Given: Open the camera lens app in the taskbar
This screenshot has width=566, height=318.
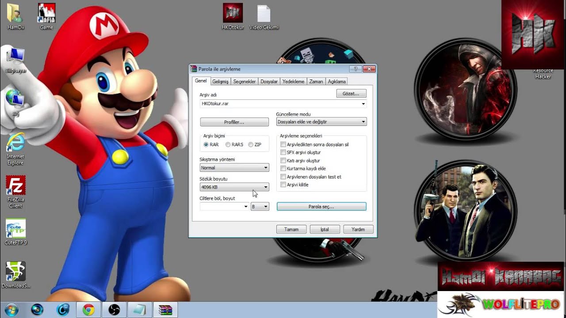Looking at the screenshot, I should pos(37,310).
